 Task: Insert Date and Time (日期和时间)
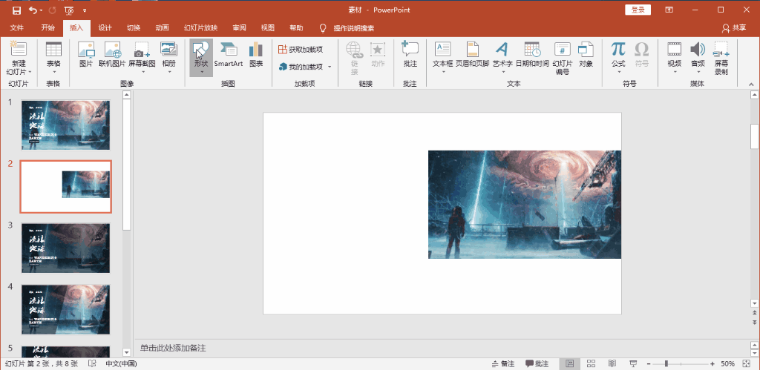pos(532,55)
